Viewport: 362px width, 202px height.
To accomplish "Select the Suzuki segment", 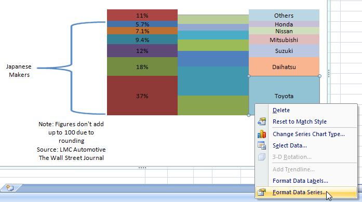I will click(x=284, y=51).
